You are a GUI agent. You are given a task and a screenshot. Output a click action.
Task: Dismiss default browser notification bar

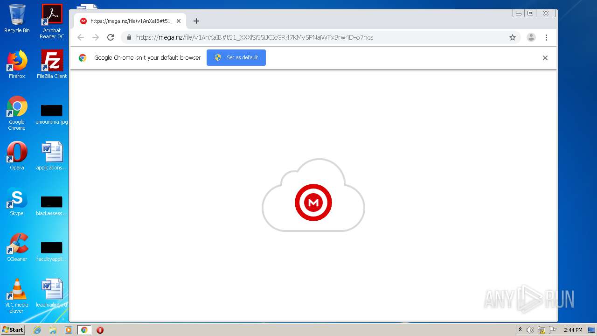point(545,58)
